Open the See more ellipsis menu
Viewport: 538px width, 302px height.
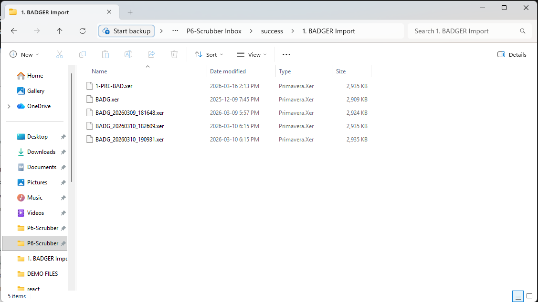(286, 54)
